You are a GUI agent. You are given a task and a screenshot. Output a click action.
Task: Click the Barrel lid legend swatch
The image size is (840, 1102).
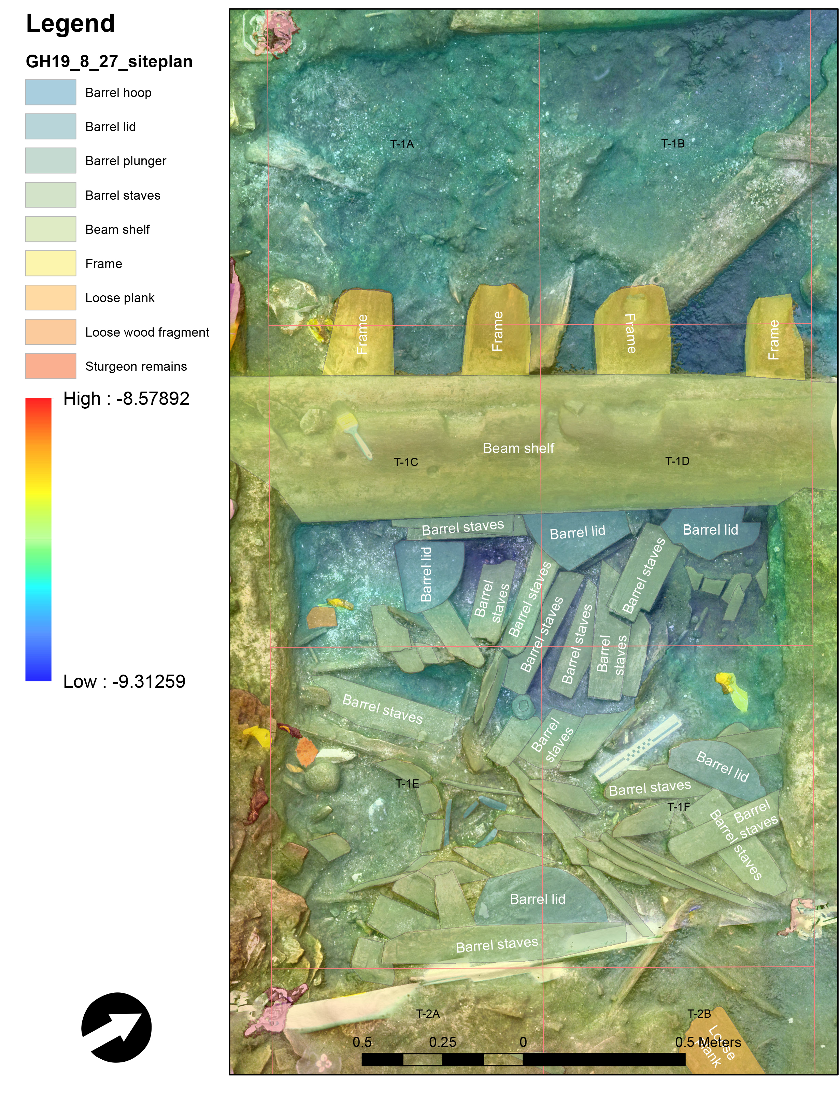(51, 127)
